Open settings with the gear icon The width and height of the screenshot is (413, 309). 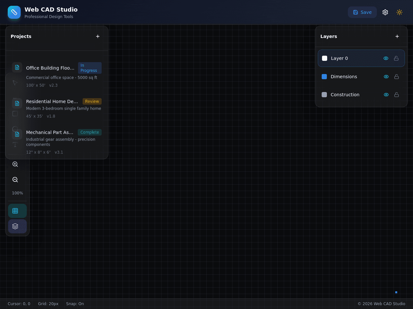pyautogui.click(x=385, y=12)
